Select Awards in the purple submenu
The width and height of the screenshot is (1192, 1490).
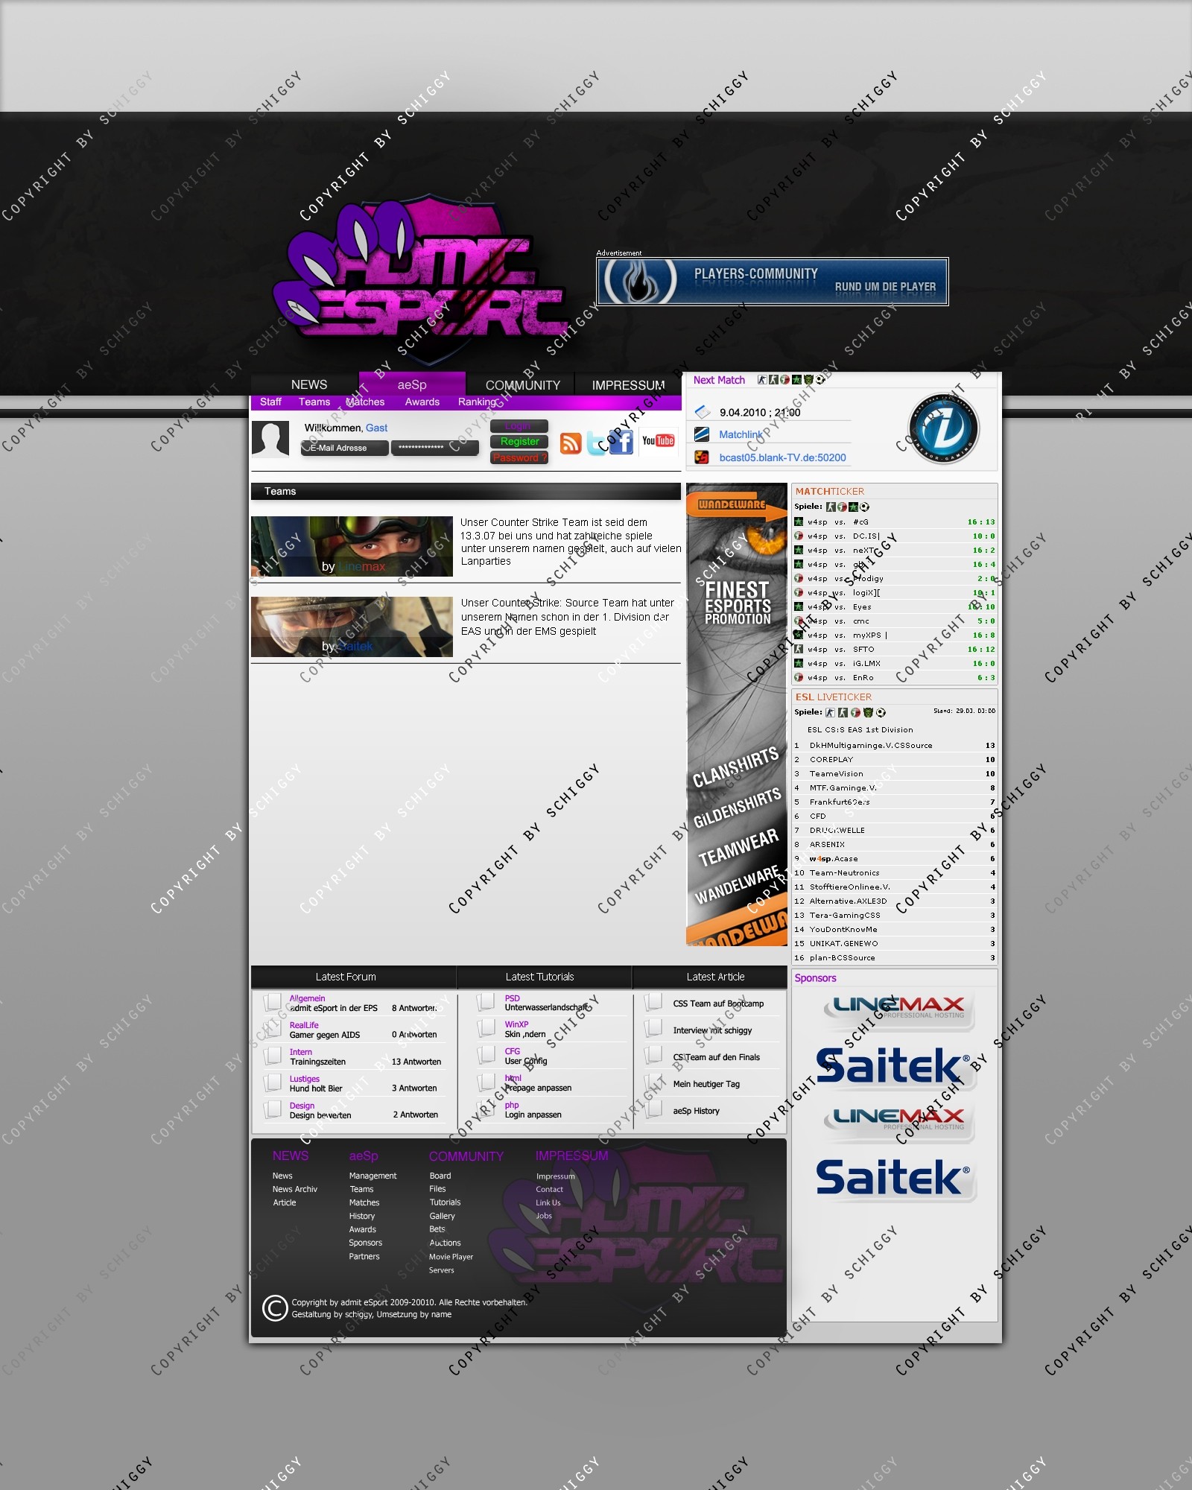click(422, 402)
